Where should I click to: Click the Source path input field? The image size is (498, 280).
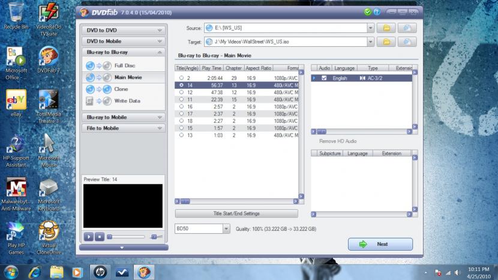pyautogui.click(x=286, y=28)
